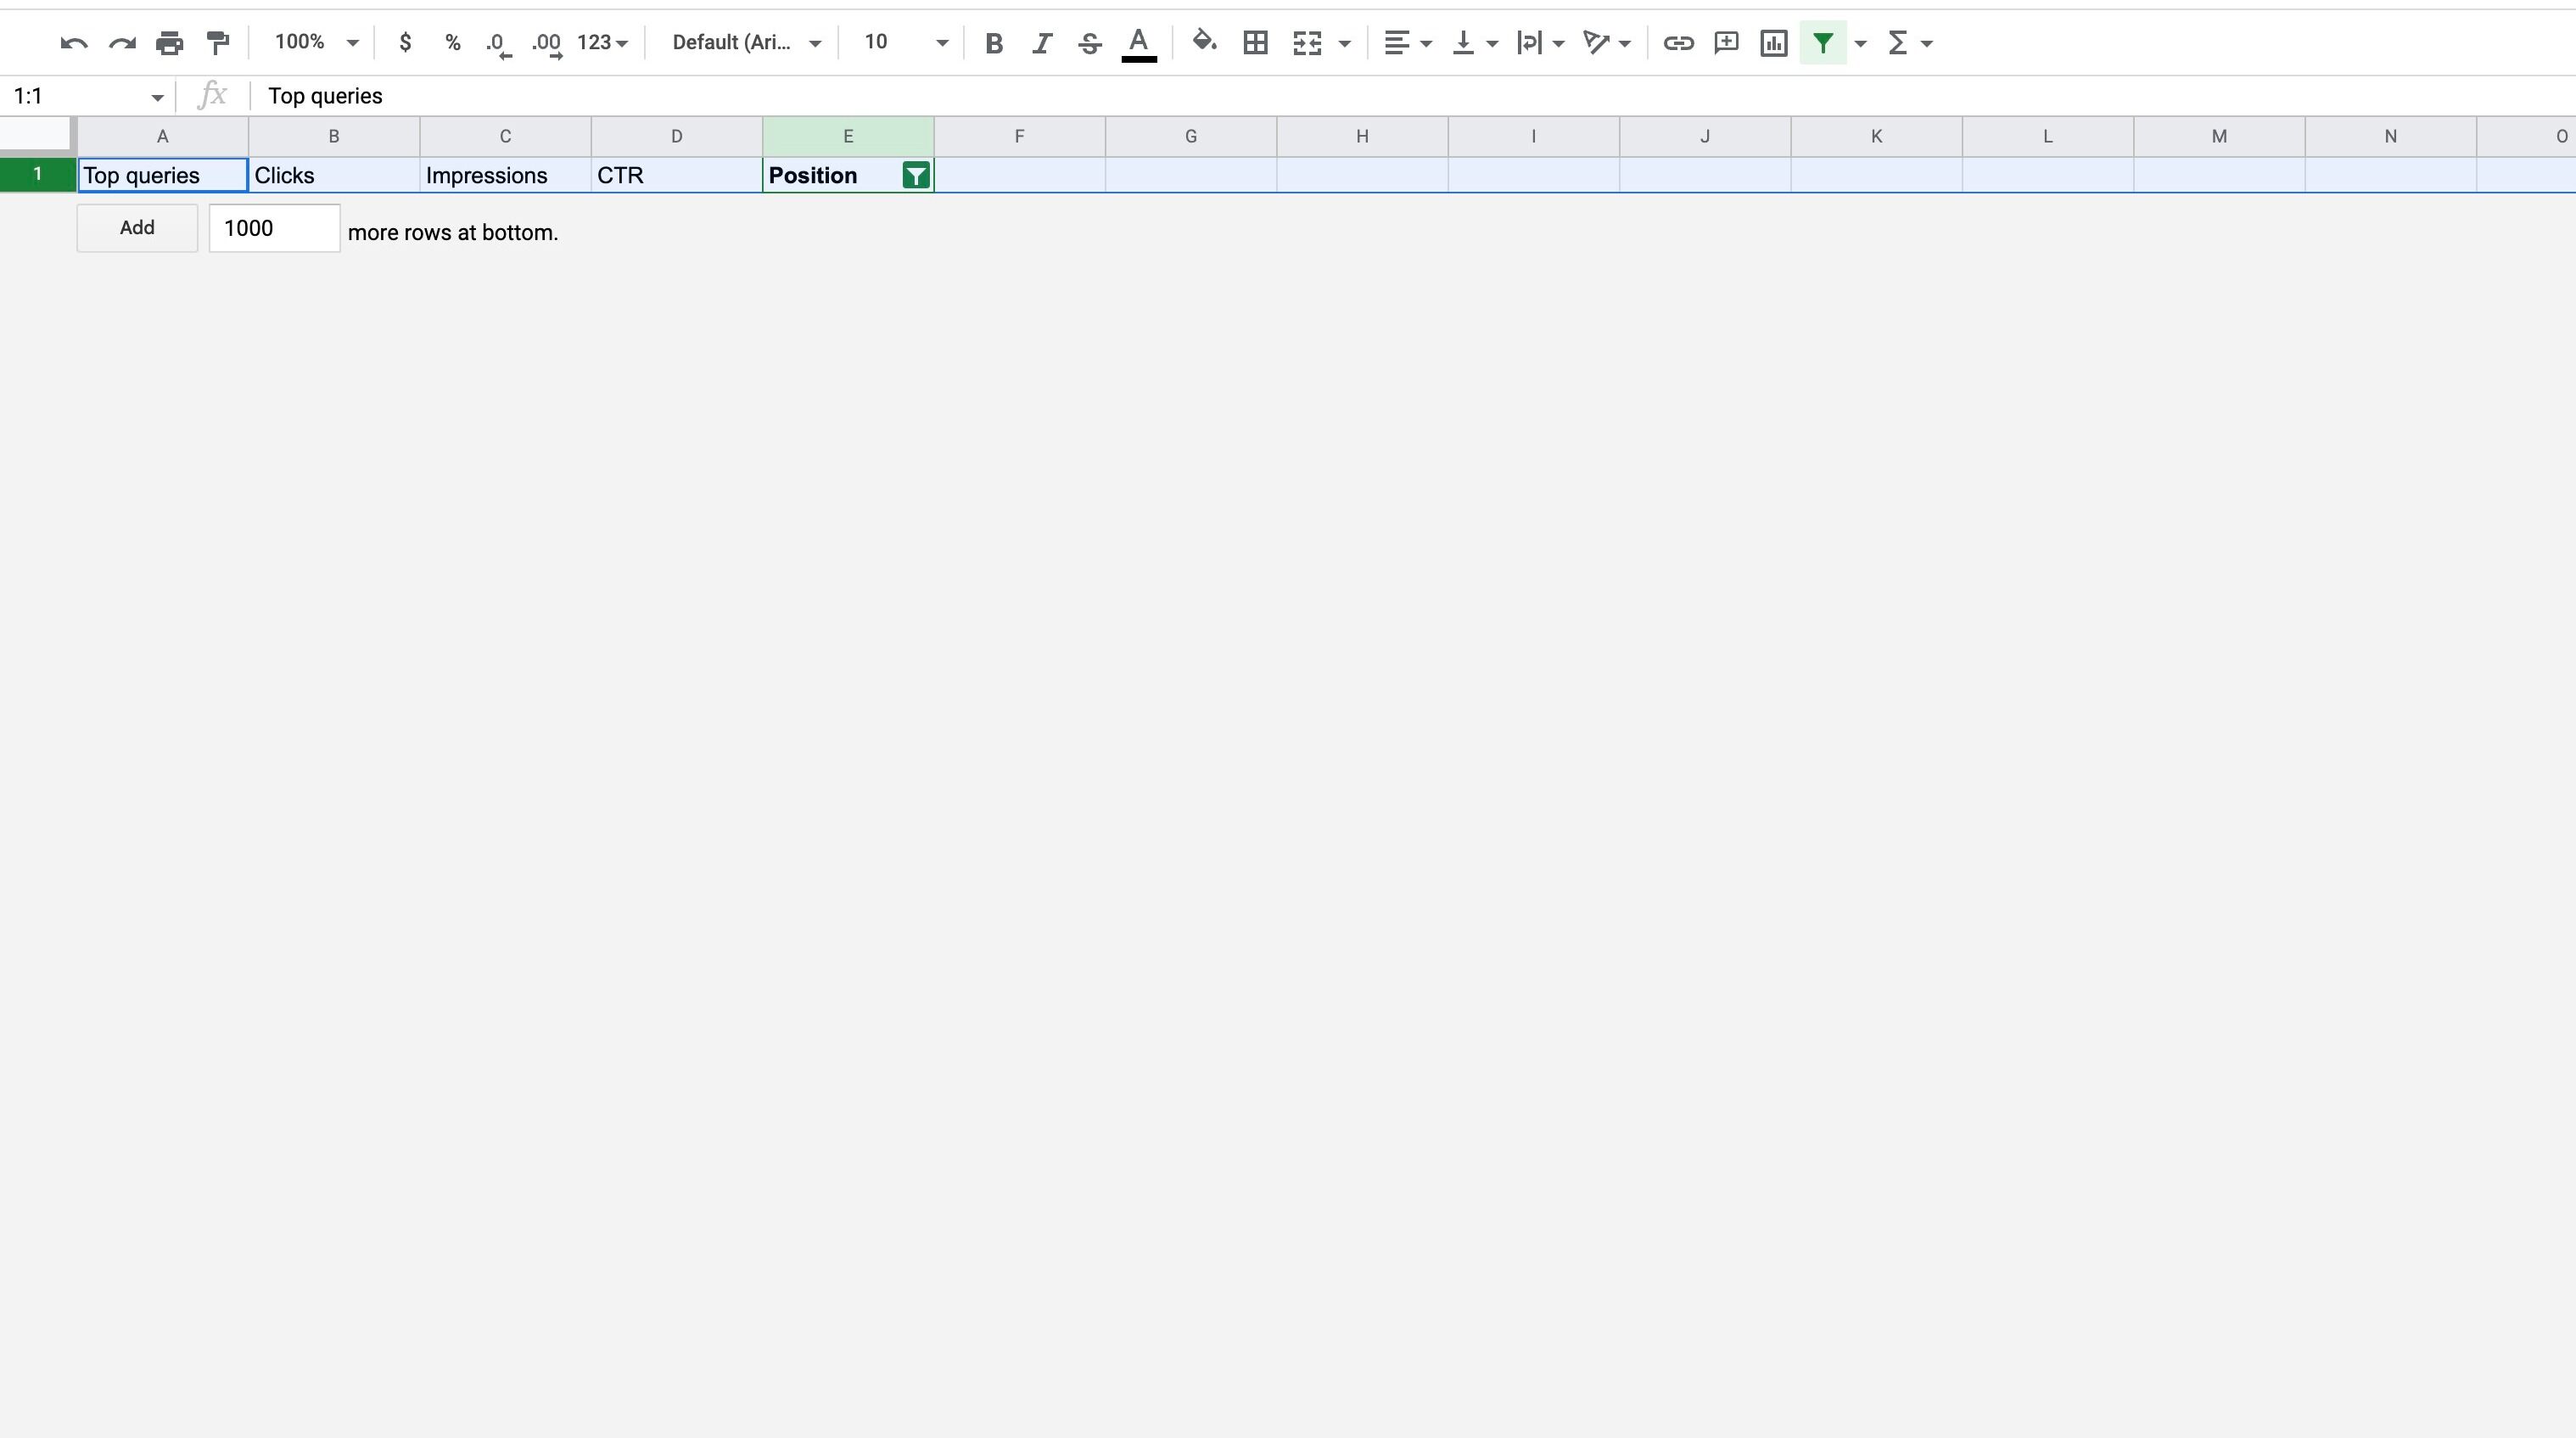This screenshot has height=1438, width=2576.
Task: Decrease decimal places
Action: 499,44
